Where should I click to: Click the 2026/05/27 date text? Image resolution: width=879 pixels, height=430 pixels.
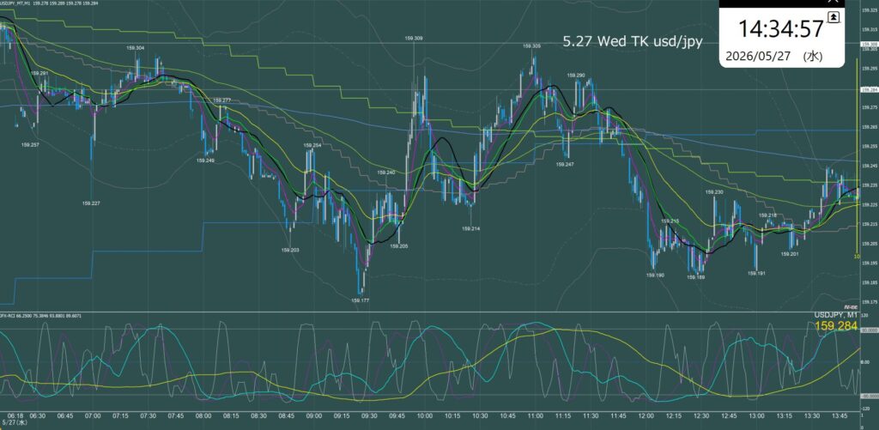[x=756, y=56]
